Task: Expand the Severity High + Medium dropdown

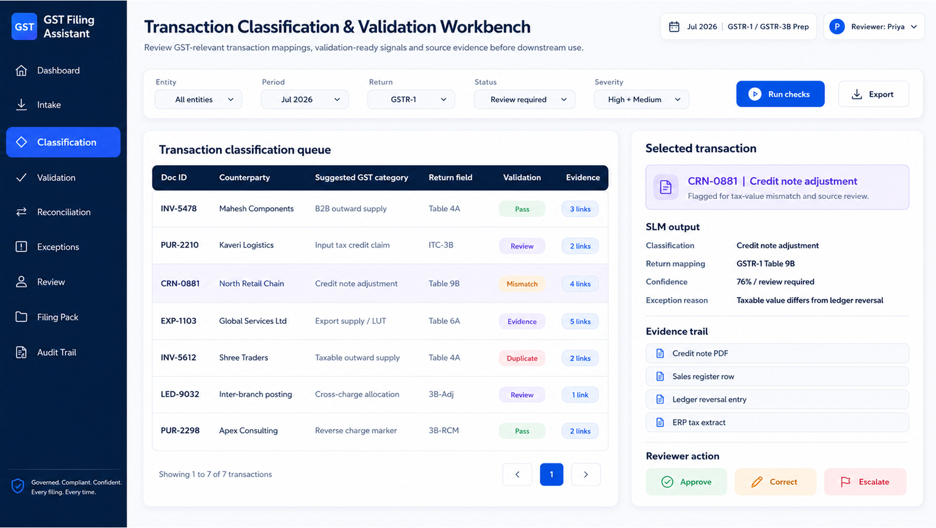Action: tap(641, 99)
